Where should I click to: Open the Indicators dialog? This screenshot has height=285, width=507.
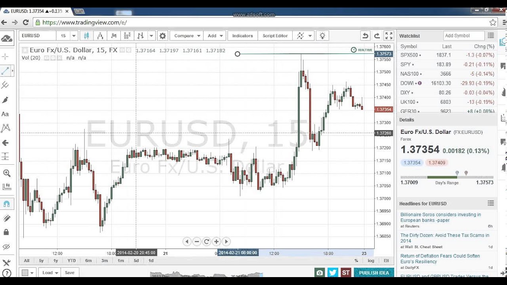(242, 36)
